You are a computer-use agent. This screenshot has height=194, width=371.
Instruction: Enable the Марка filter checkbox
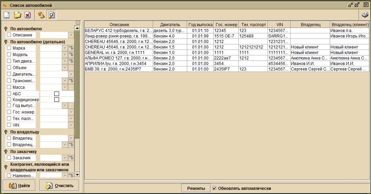tap(9, 48)
